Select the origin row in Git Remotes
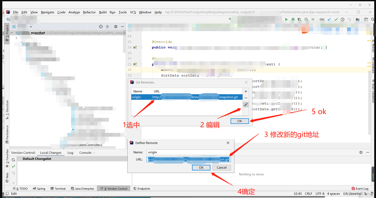This screenshot has height=198, width=376. [x=186, y=97]
